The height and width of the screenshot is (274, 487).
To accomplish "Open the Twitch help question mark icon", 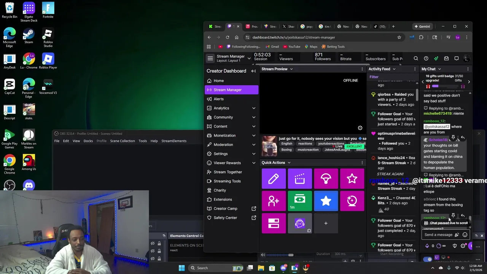I will coord(426,58).
